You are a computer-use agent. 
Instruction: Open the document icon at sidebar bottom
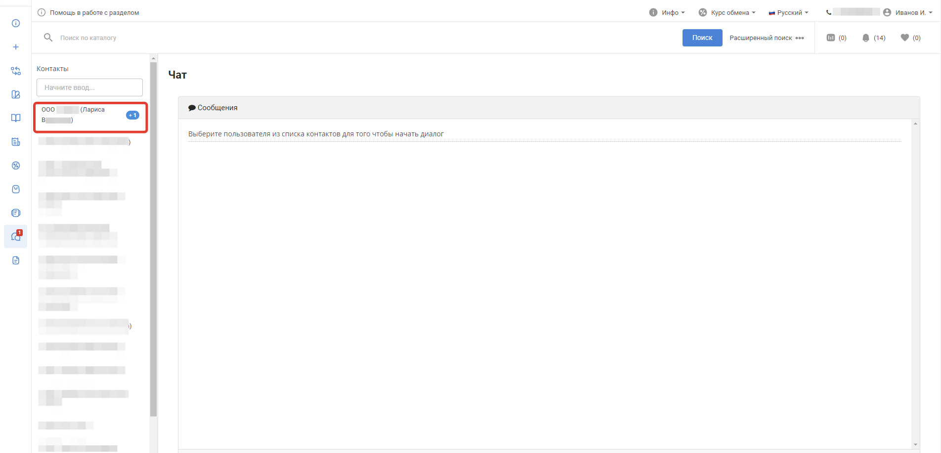16,260
